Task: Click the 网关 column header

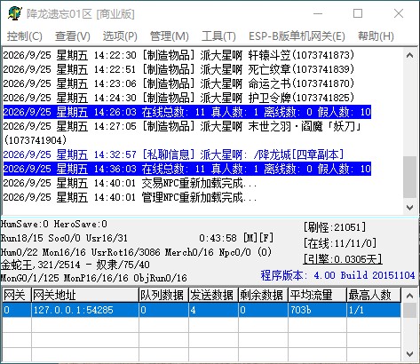Action: point(16,295)
